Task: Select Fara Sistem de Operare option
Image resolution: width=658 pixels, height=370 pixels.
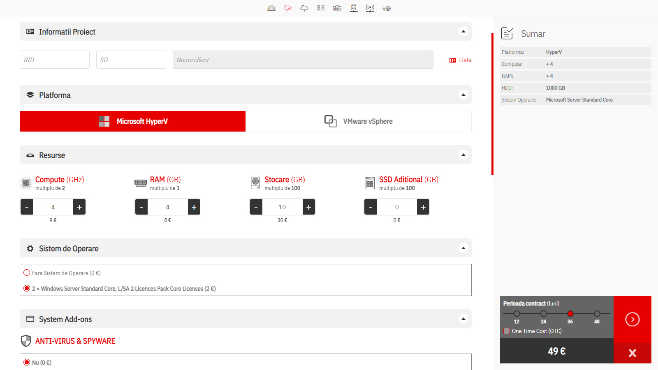Action: [x=27, y=273]
